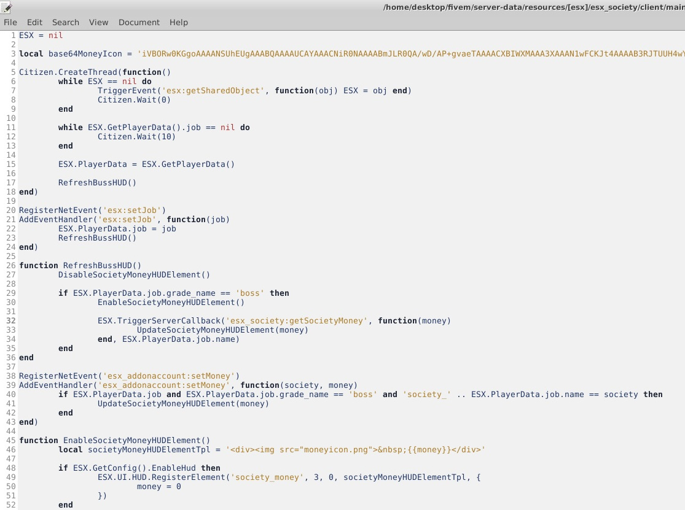Open the Document menu

pos(139,22)
